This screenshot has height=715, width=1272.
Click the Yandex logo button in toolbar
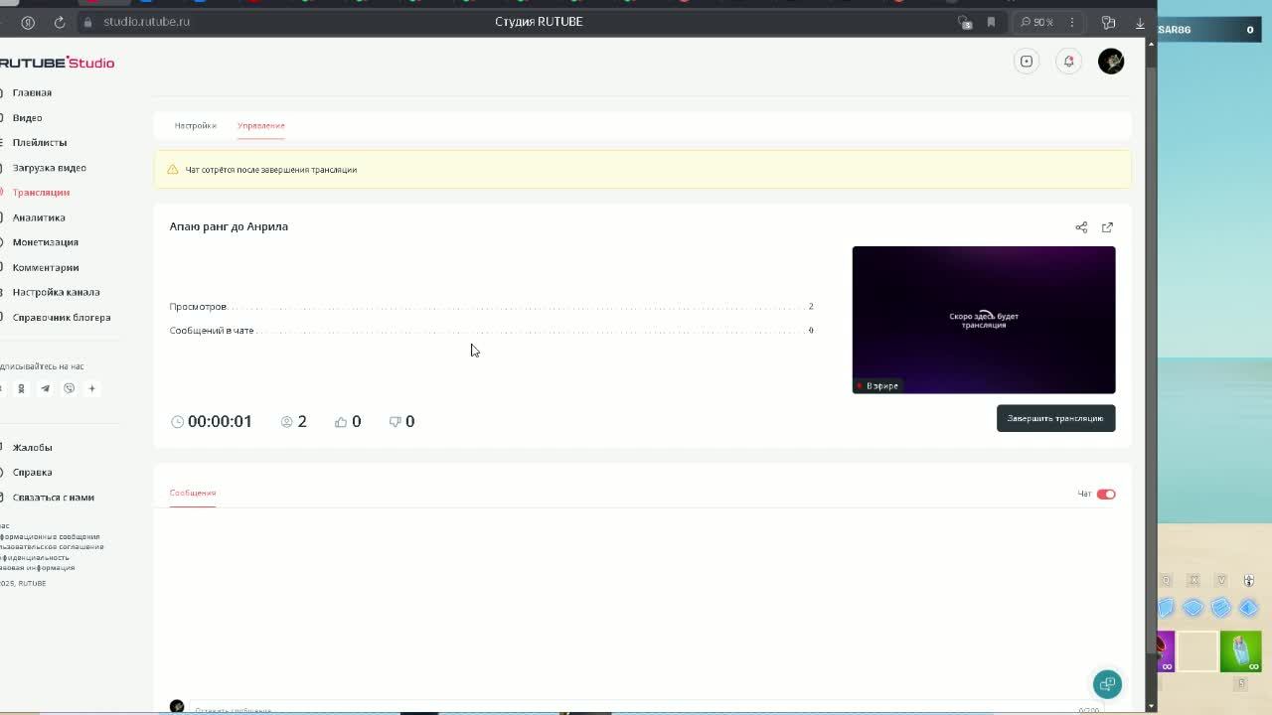click(28, 22)
